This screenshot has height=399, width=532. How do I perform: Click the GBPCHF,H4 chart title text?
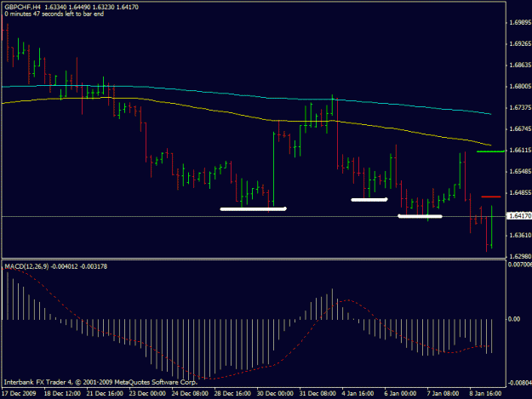click(23, 7)
